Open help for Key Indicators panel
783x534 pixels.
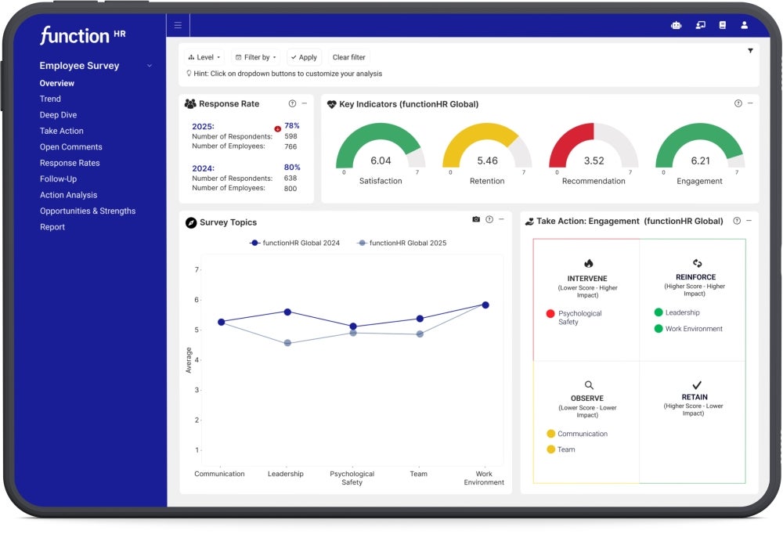738,103
